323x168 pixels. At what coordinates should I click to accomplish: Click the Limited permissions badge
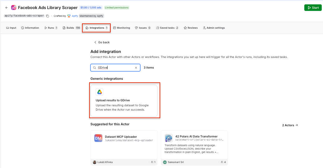coord(117,7)
